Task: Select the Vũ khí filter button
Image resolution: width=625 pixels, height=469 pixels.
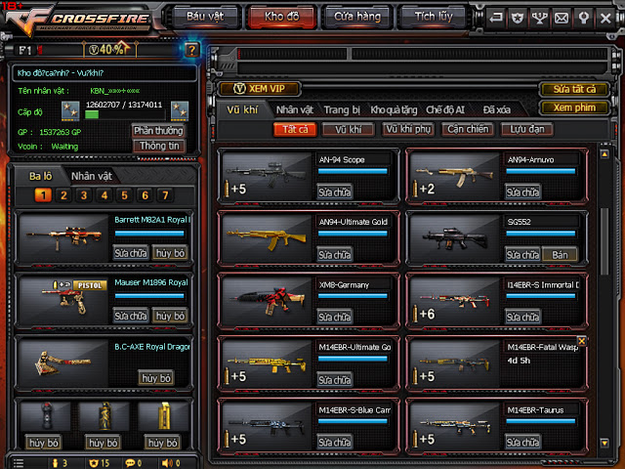Action: [x=349, y=129]
